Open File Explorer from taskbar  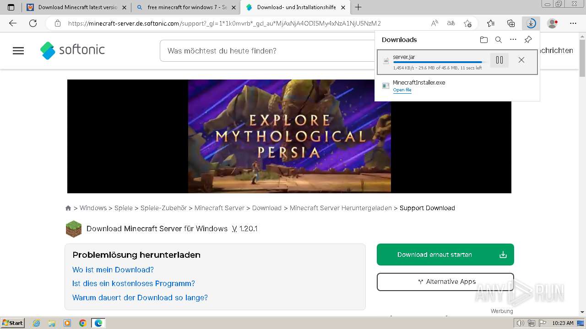(x=52, y=323)
